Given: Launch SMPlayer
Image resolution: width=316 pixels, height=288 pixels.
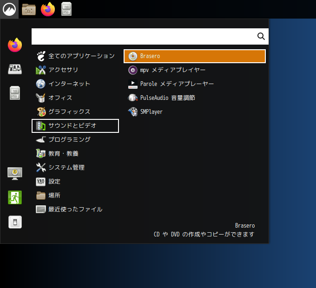Looking at the screenshot, I should click(x=195, y=112).
